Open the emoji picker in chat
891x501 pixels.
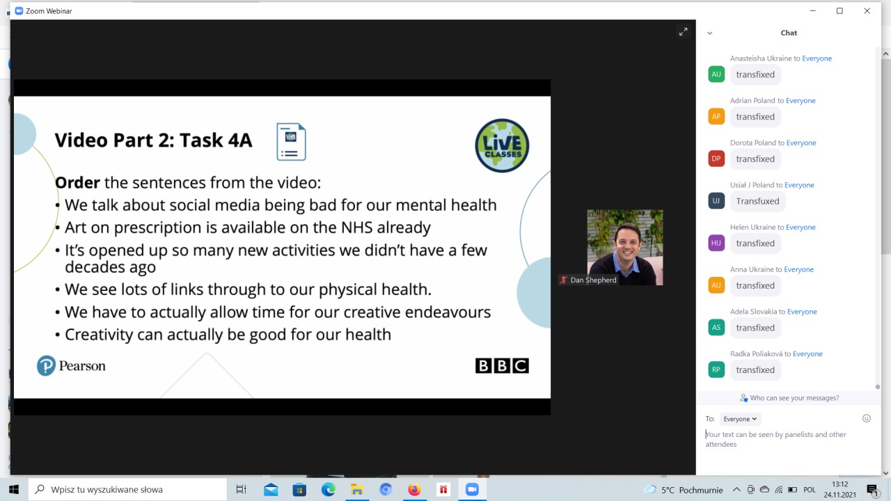point(867,418)
